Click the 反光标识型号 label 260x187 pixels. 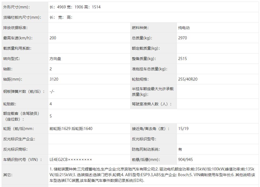tap(144, 139)
